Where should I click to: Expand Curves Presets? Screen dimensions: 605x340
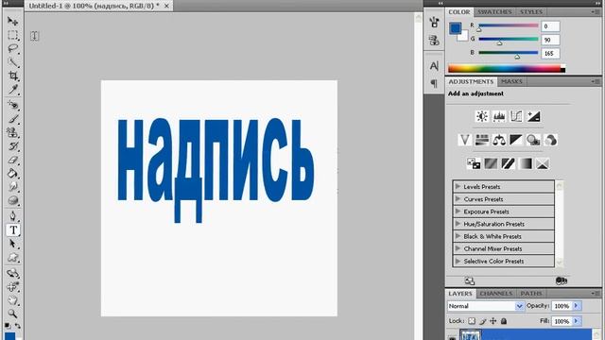pyautogui.click(x=458, y=199)
